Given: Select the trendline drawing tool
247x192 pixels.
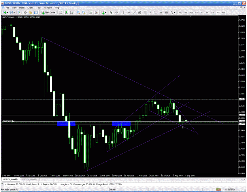Looking at the screenshot, I should click(134, 12).
